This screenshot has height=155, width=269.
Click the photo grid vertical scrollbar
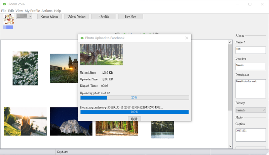[x=230, y=77]
